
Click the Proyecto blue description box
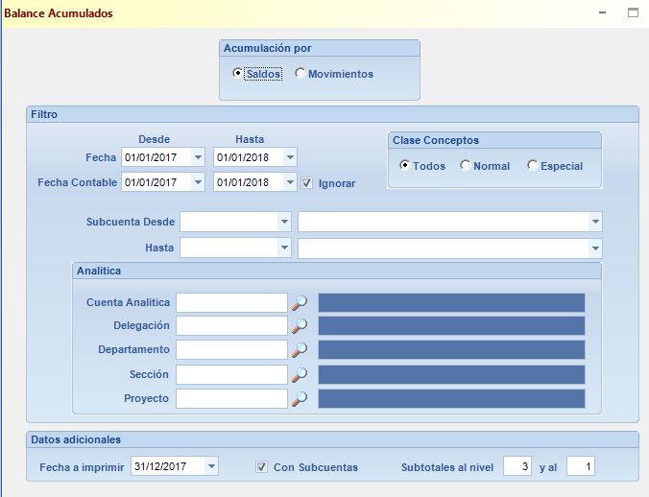[451, 398]
